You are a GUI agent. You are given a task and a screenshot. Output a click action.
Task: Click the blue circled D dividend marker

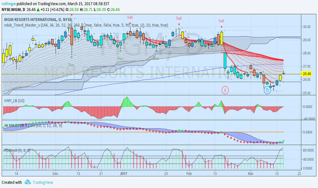(x=267, y=90)
